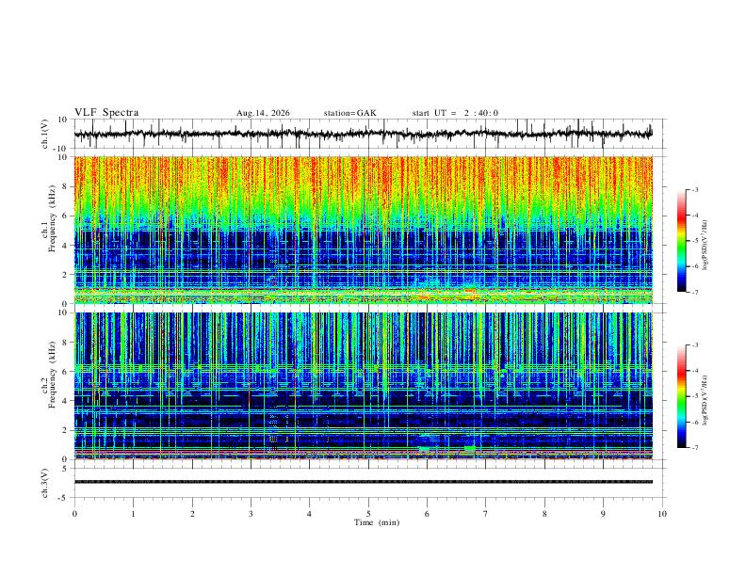Click the 9 minute tick on time axis
The image size is (746, 576).
click(x=603, y=514)
